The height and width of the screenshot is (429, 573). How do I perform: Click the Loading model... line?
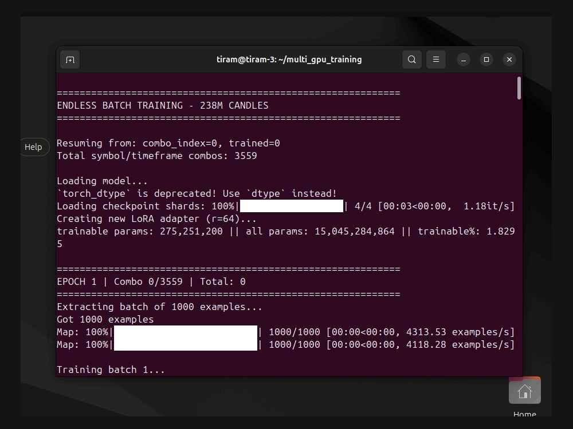(103, 181)
